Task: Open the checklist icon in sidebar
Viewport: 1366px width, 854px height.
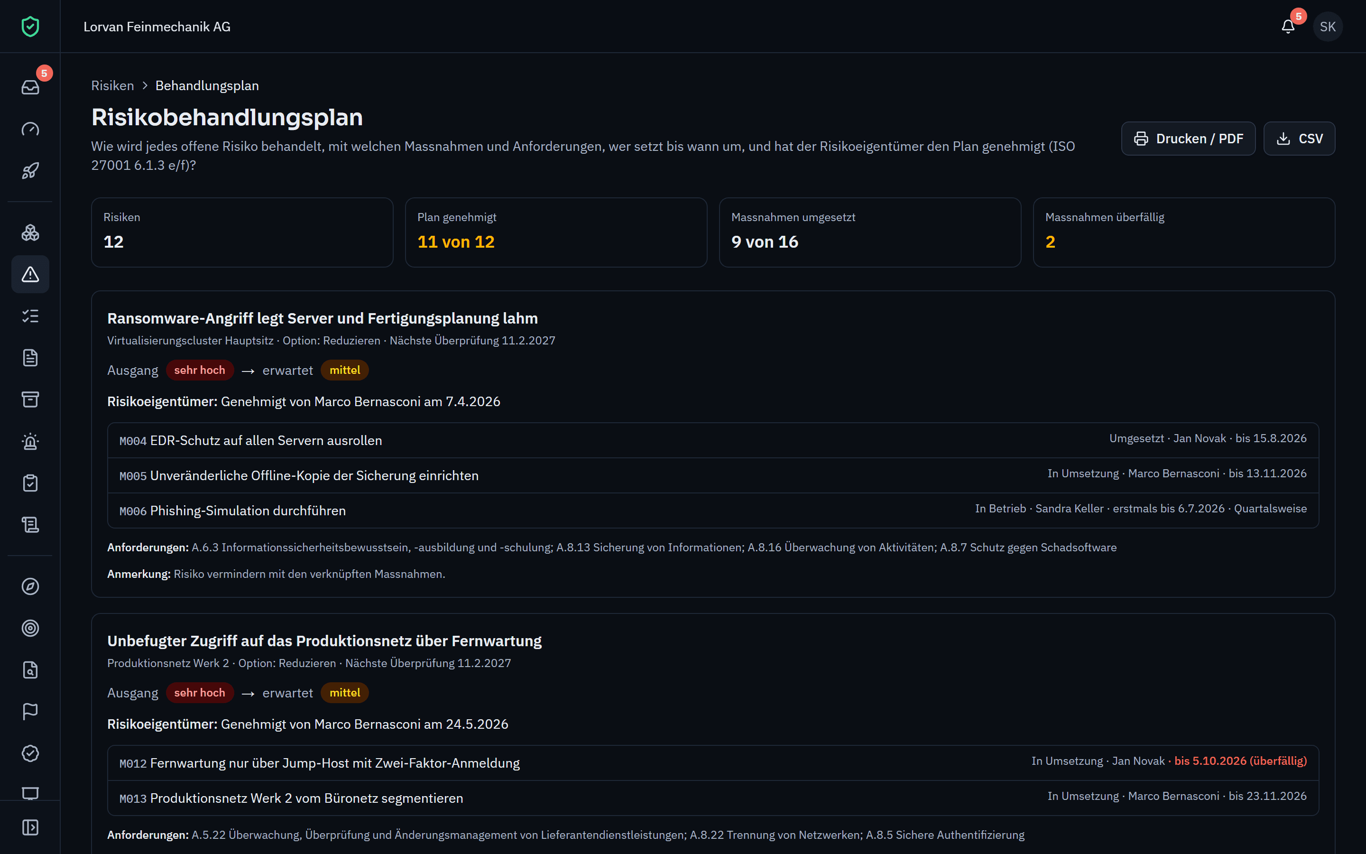Action: 30,316
